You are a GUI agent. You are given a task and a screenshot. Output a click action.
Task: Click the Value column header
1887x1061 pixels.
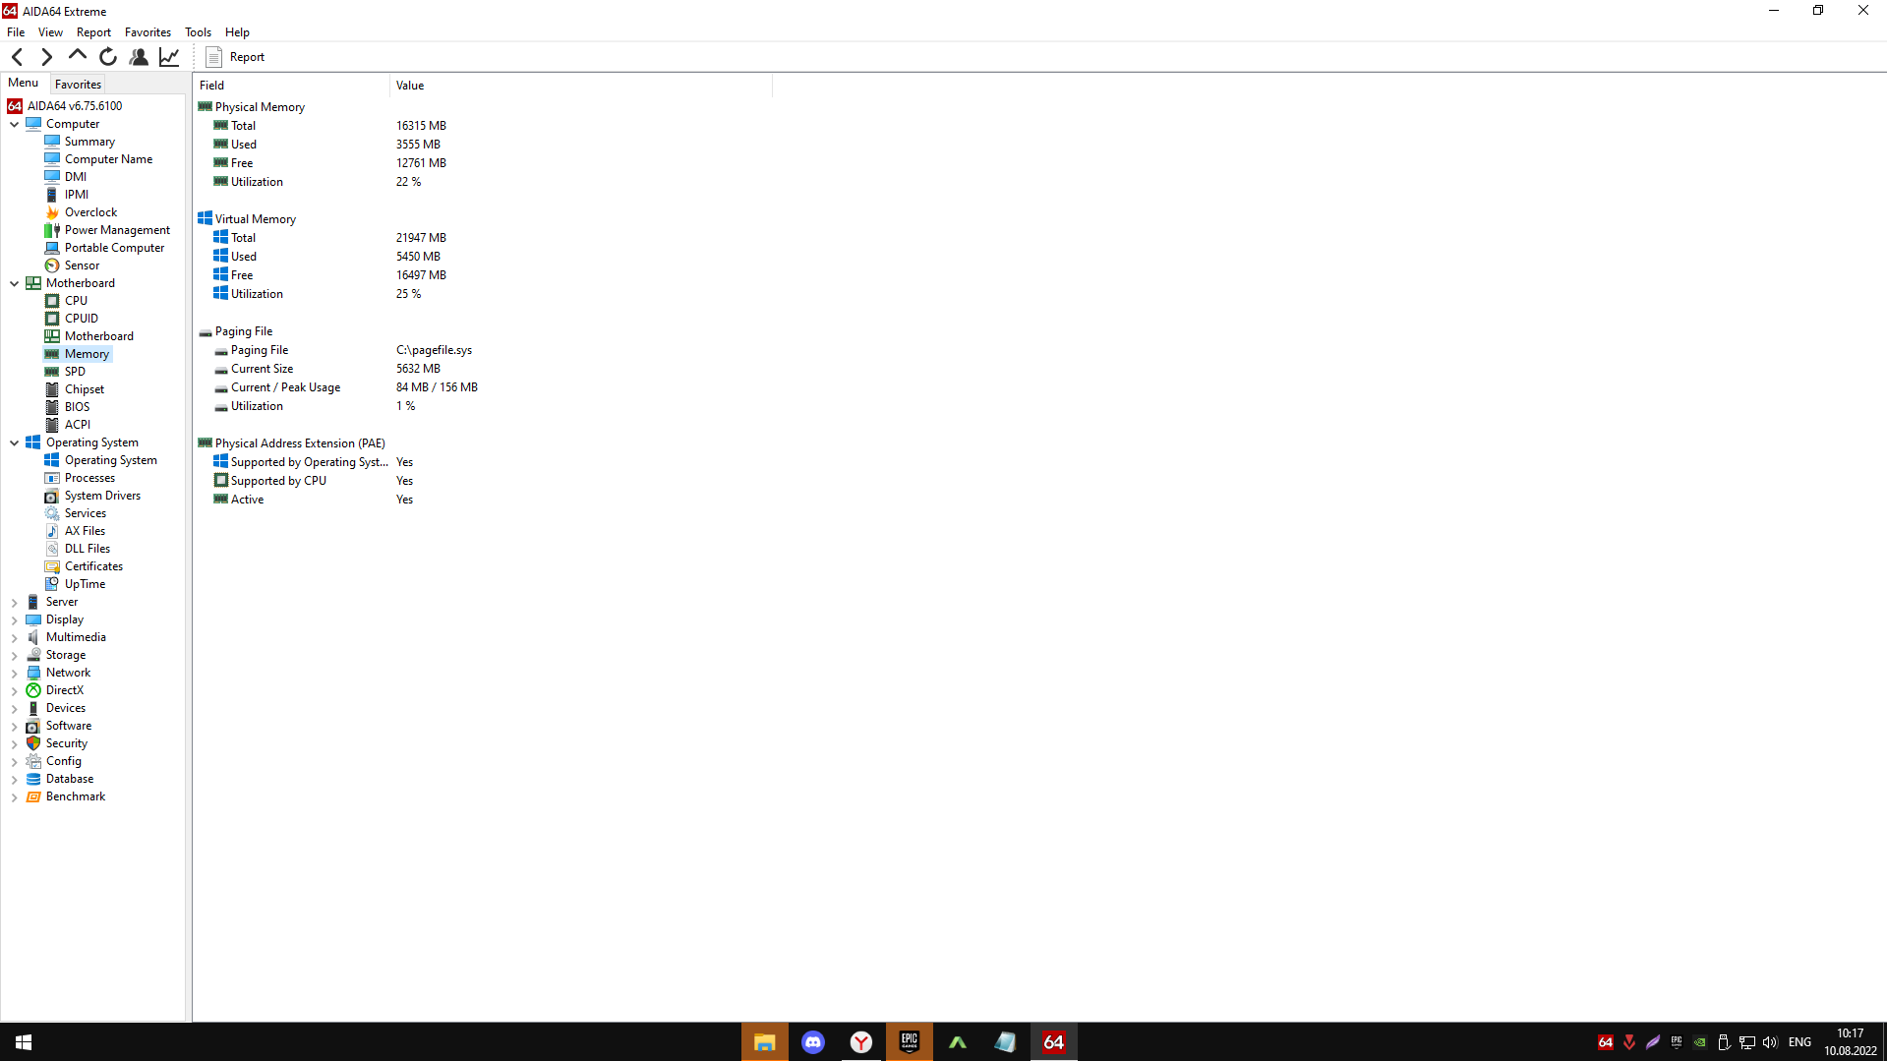tap(581, 86)
